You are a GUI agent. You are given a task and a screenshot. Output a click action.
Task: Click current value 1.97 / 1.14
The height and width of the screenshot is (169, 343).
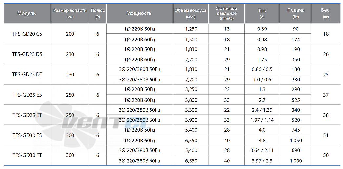point(262,120)
